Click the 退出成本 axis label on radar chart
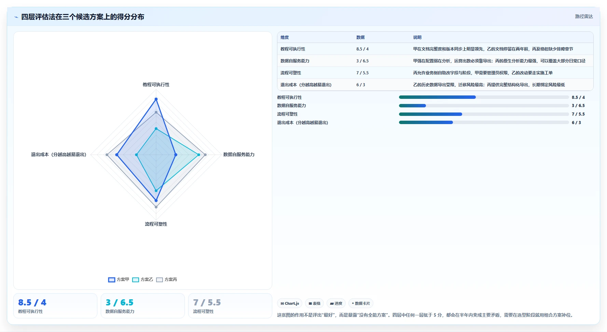This screenshot has height=332, width=607. click(x=59, y=155)
